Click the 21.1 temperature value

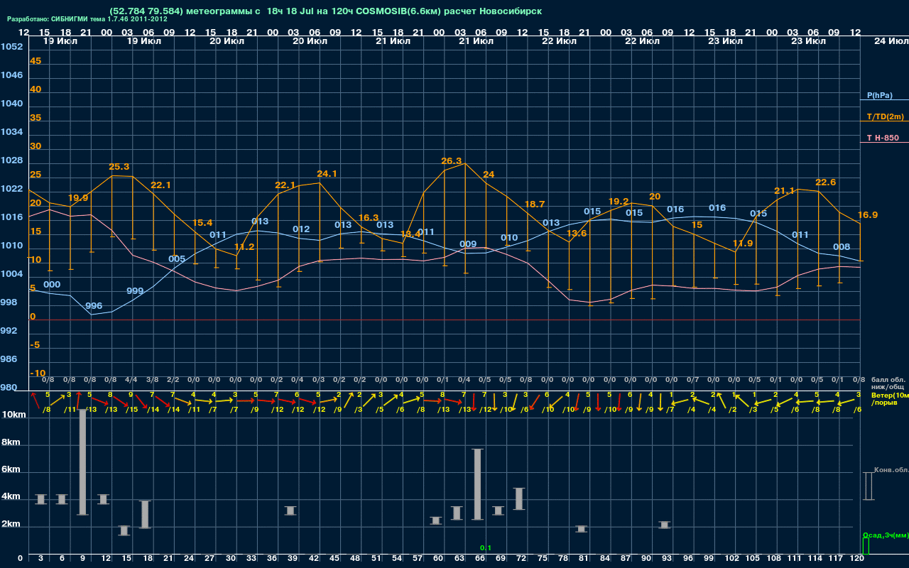pyautogui.click(x=784, y=191)
